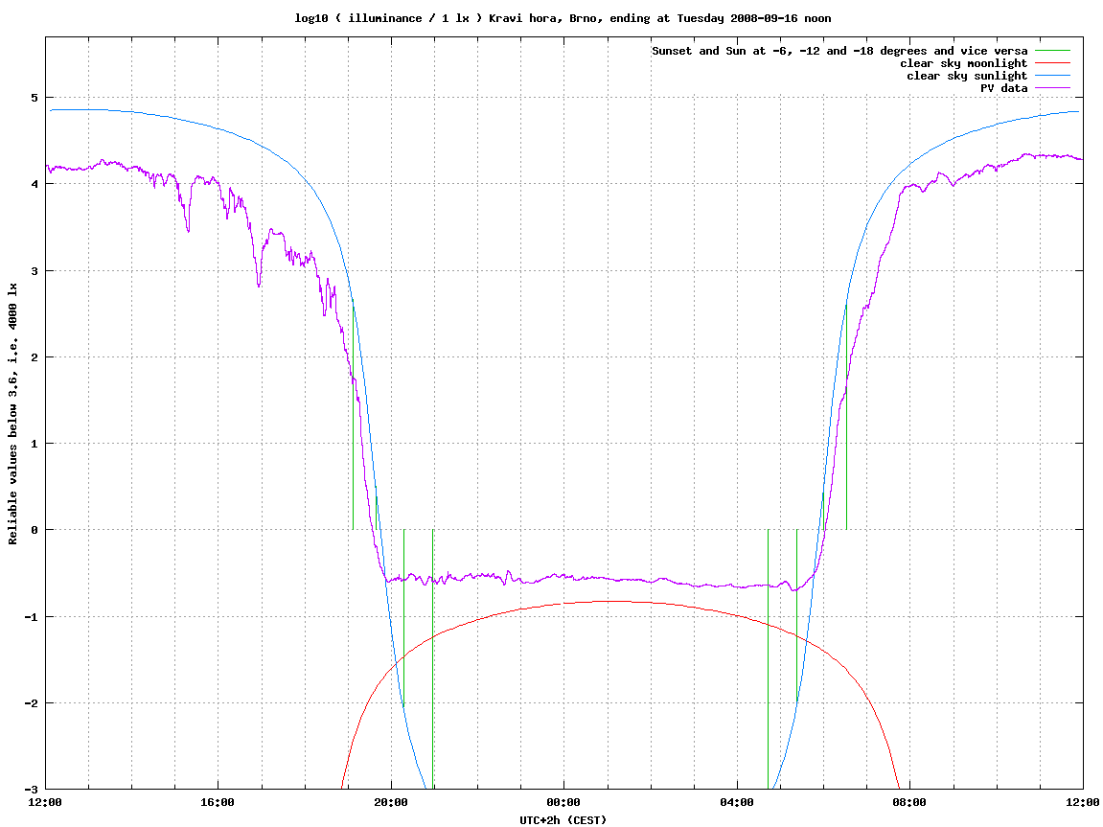Click y-axis label '-3'
Image resolution: width=1103 pixels, height=827 pixels.
[31, 790]
